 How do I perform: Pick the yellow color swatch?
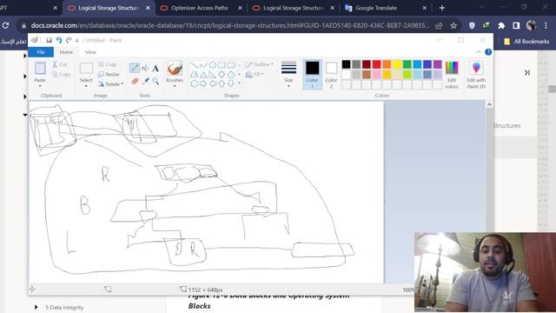coord(397,64)
